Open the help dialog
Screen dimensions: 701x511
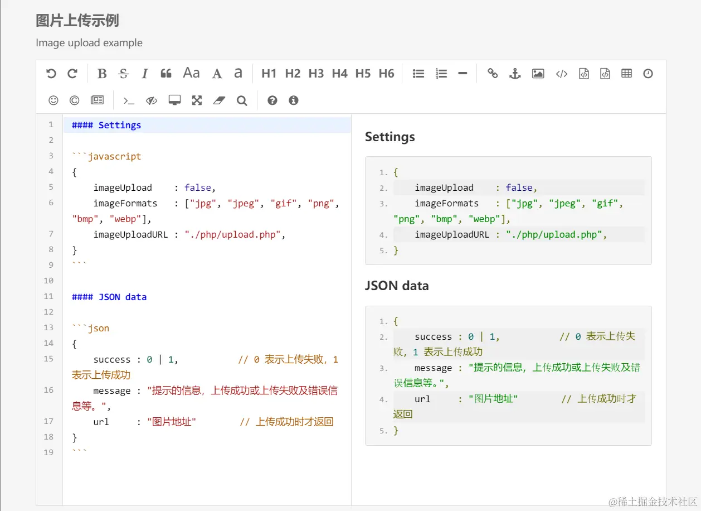272,100
